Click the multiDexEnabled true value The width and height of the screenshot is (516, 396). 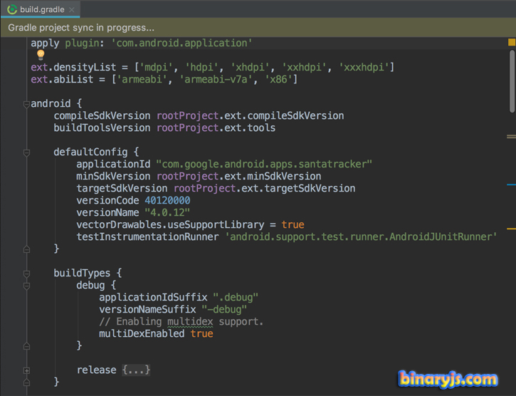201,334
